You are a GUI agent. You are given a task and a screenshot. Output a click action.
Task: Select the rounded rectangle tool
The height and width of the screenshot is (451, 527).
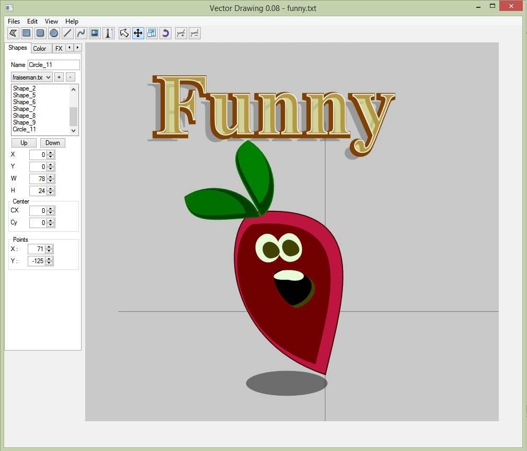pyautogui.click(x=40, y=33)
